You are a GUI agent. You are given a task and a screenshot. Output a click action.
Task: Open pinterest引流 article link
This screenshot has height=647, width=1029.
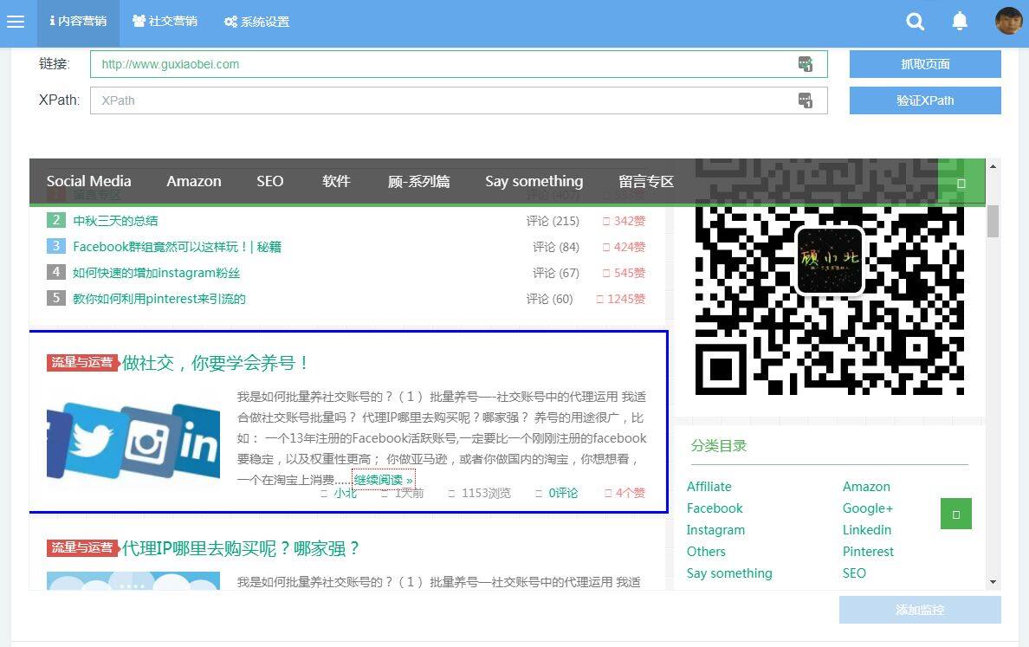point(159,299)
